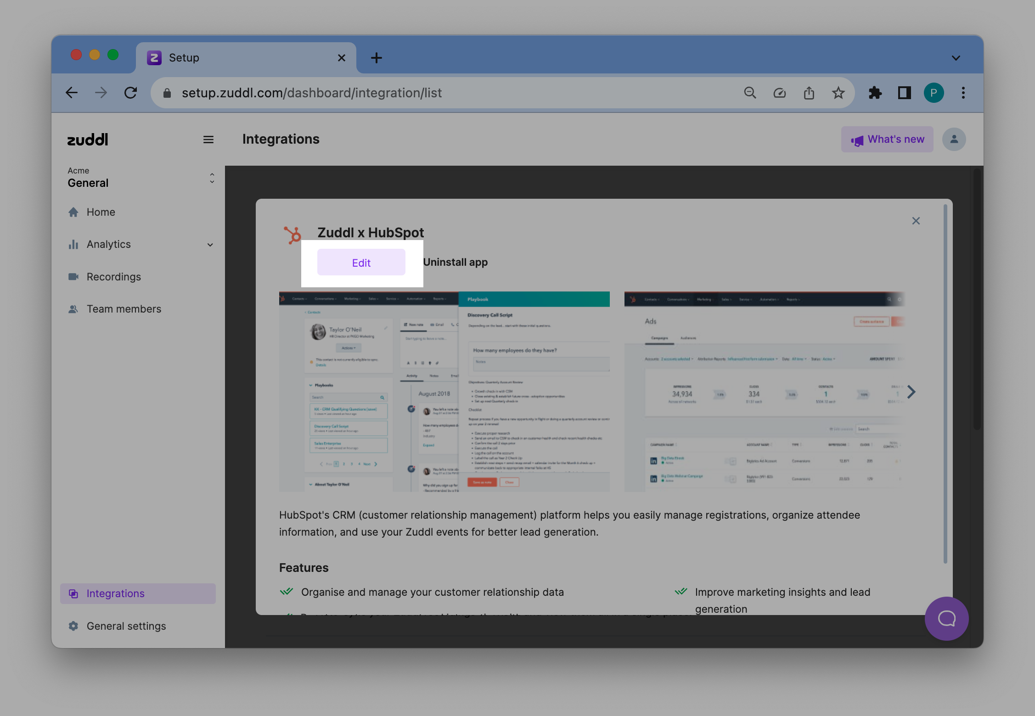1035x716 pixels.
Task: Open the browser tab list dropdown chevron
Action: tap(956, 58)
